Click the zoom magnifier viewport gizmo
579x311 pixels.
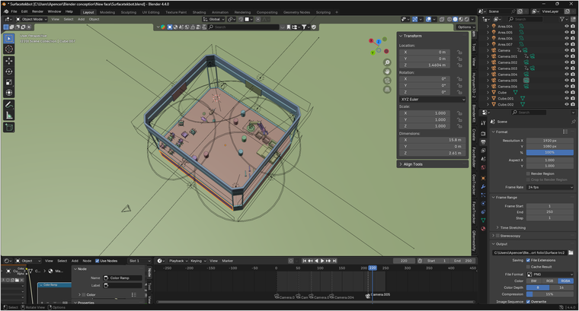coord(387,62)
